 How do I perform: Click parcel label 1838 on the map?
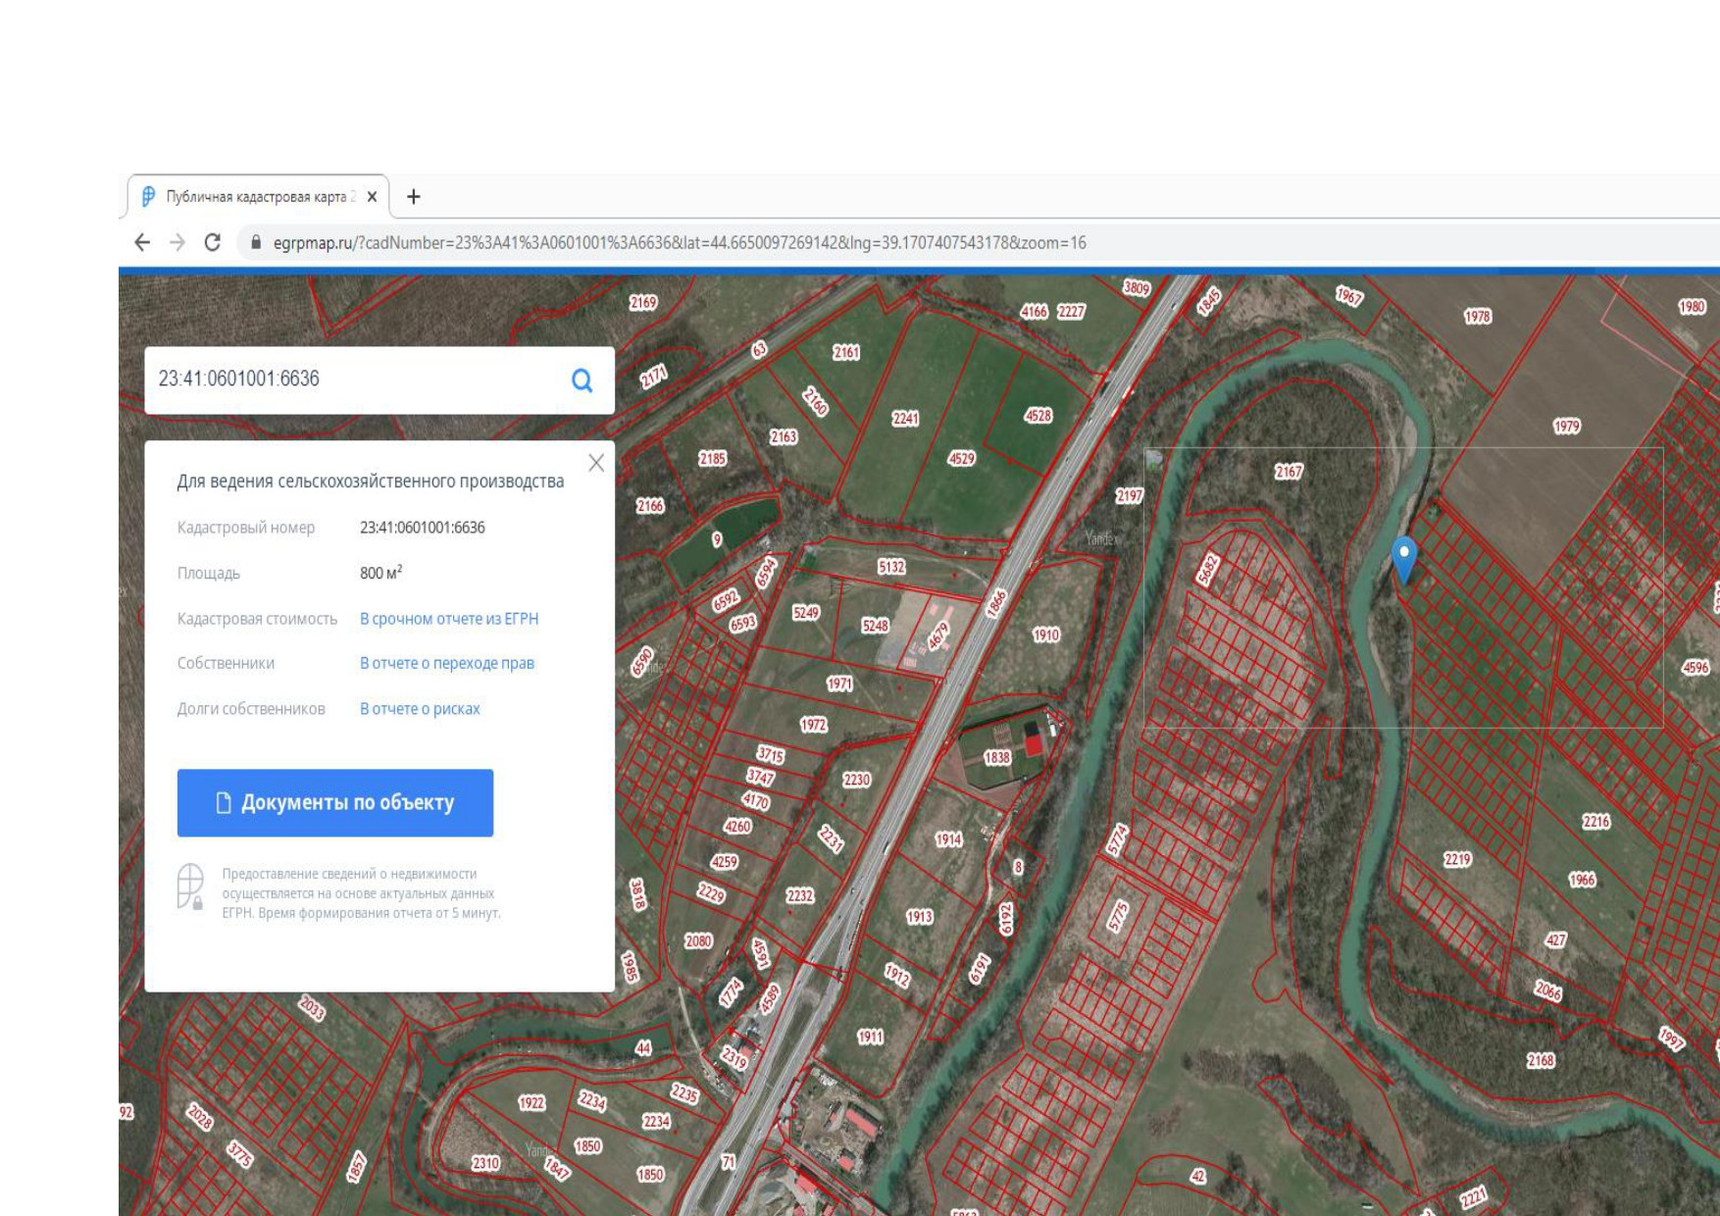click(997, 758)
